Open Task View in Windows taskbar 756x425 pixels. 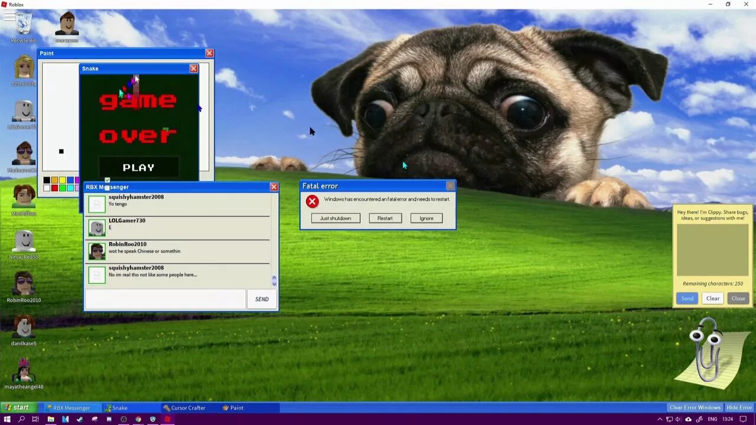[x=35, y=419]
